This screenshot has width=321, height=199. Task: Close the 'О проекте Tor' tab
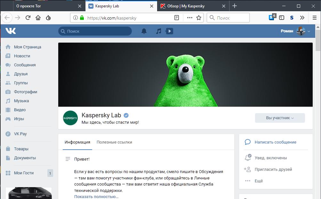pyautogui.click(x=80, y=6)
